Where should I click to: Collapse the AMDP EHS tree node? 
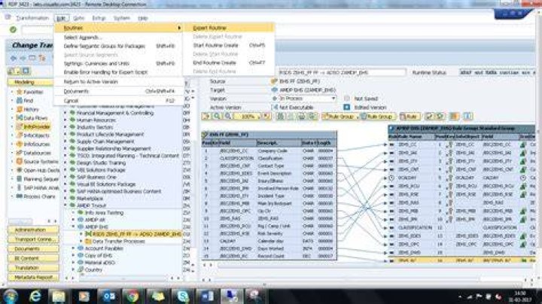point(73,227)
